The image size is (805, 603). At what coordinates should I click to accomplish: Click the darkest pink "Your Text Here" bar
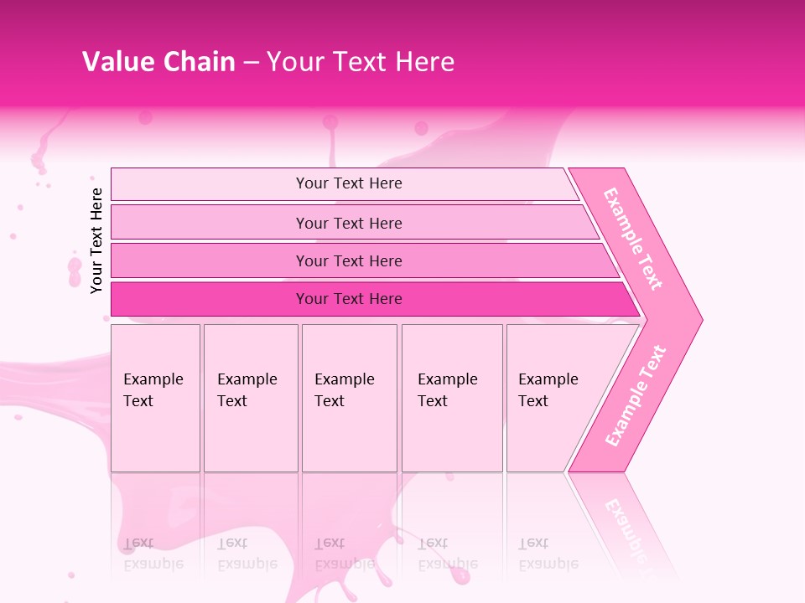[x=349, y=299]
